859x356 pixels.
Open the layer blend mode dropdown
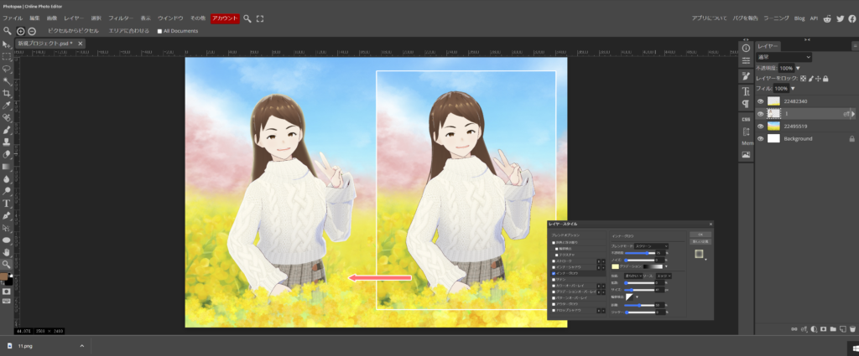pyautogui.click(x=784, y=57)
